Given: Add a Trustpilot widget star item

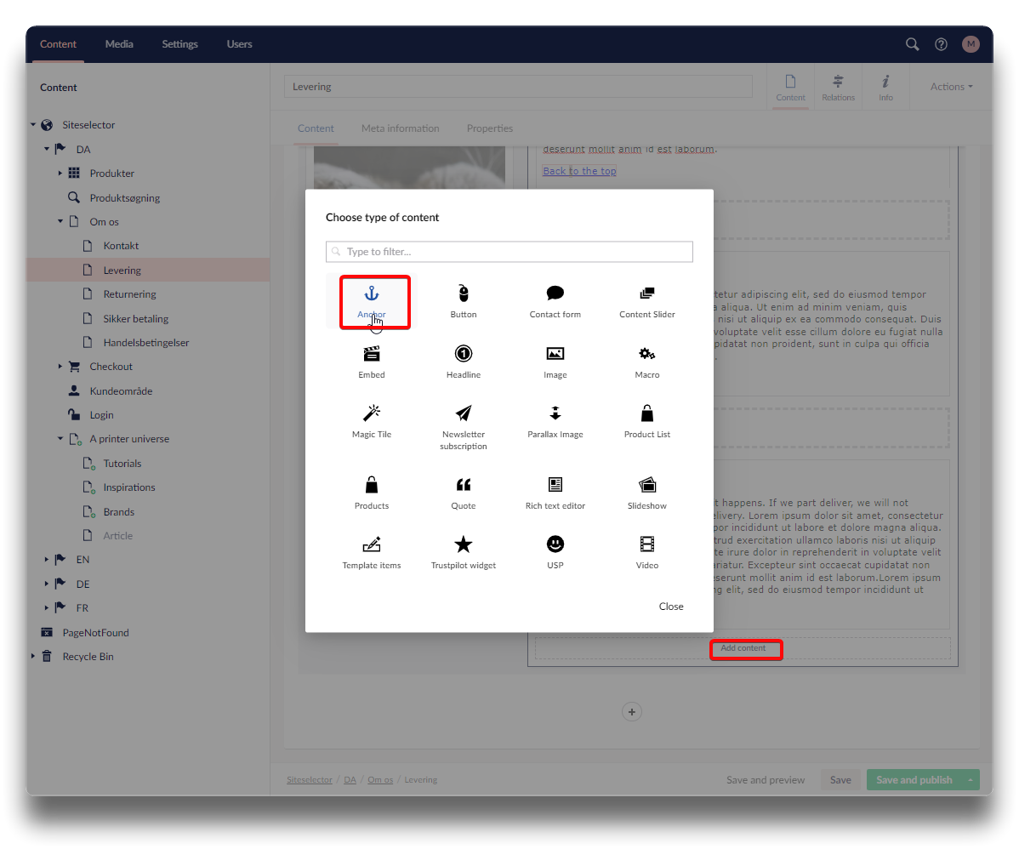Looking at the screenshot, I should click(464, 544).
